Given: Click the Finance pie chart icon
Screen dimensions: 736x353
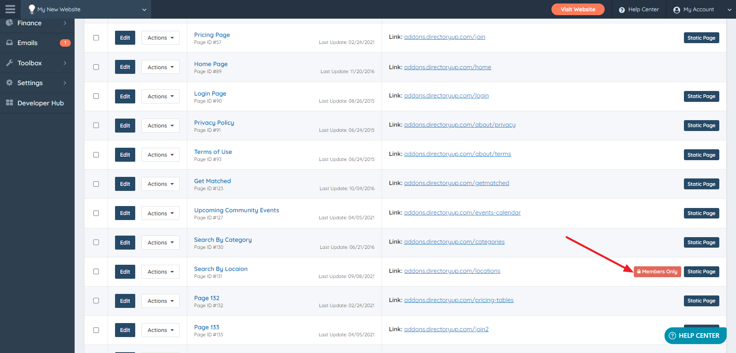Looking at the screenshot, I should point(9,23).
